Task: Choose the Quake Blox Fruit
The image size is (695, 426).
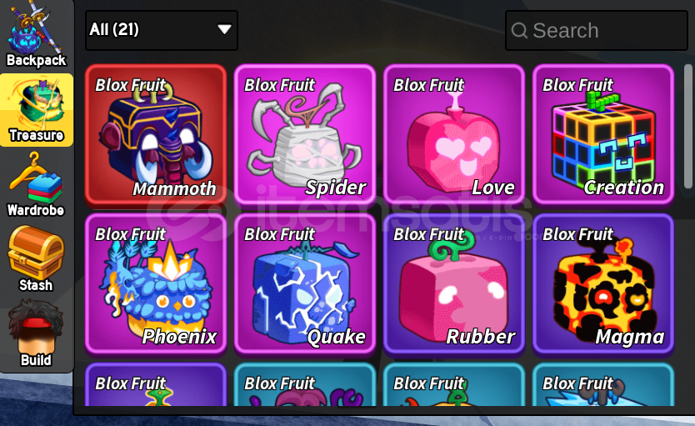Action: (305, 283)
